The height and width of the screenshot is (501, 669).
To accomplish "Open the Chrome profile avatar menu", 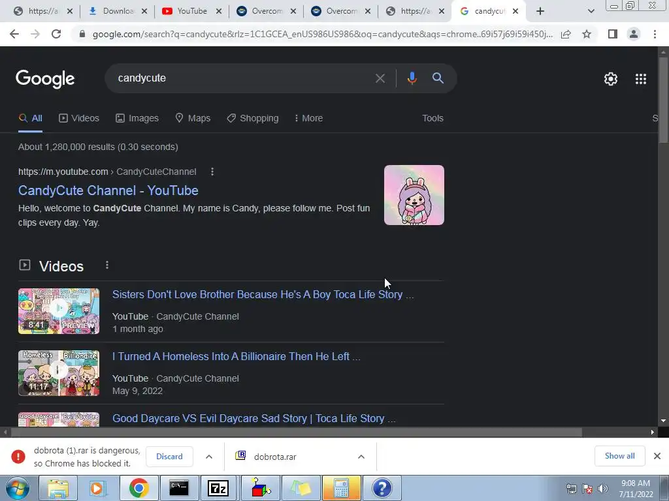I will (634, 34).
